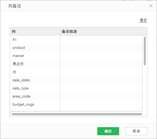This screenshot has width=157, height=139.
Task: Select the area_code column row
Action: coord(35,96)
